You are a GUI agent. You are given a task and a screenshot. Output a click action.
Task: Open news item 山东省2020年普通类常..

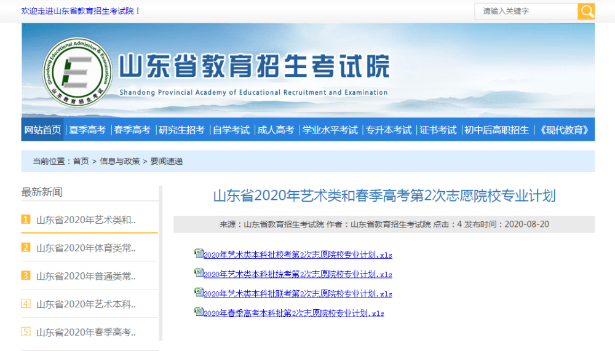click(86, 276)
